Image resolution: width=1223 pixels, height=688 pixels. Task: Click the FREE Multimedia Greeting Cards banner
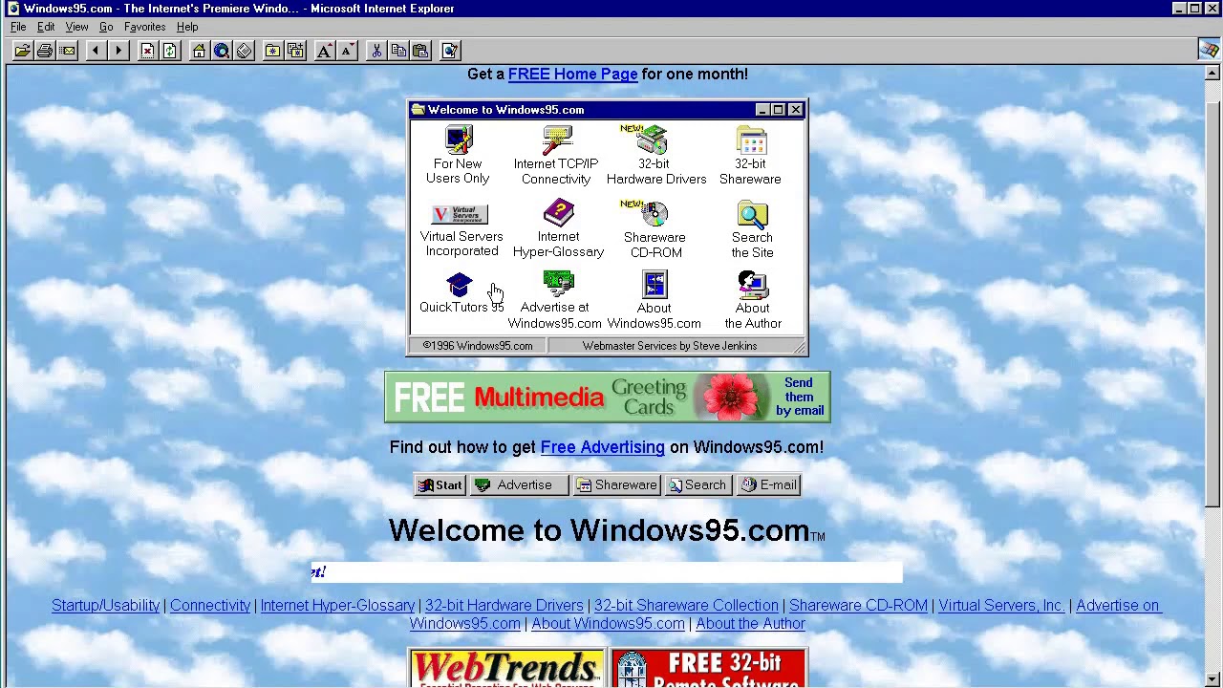[608, 397]
